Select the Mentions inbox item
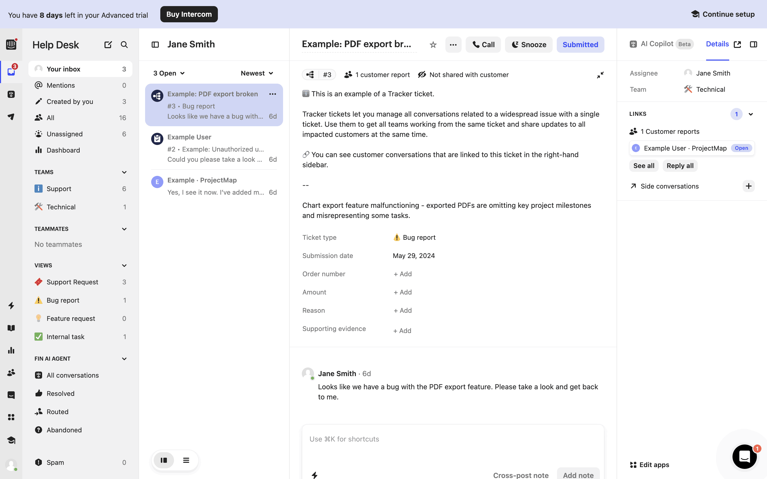This screenshot has width=767, height=479. click(x=61, y=85)
